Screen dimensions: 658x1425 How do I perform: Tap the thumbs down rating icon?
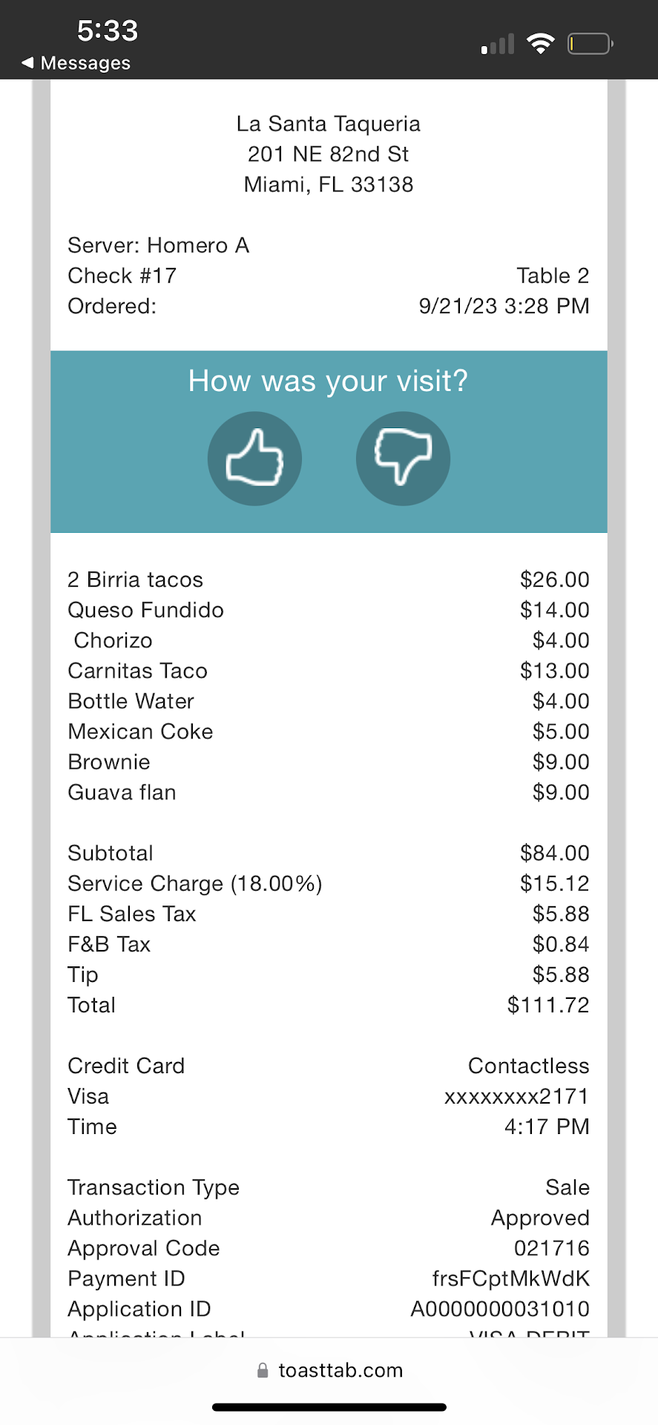pyautogui.click(x=403, y=459)
